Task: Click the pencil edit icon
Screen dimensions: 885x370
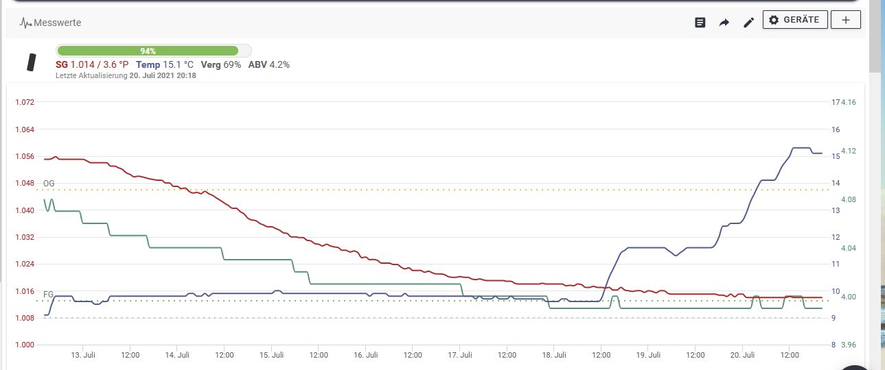Action: (748, 23)
